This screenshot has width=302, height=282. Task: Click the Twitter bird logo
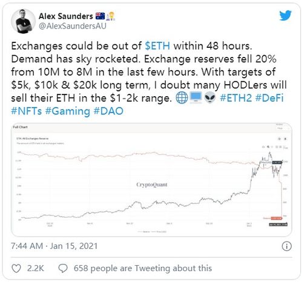(x=285, y=16)
